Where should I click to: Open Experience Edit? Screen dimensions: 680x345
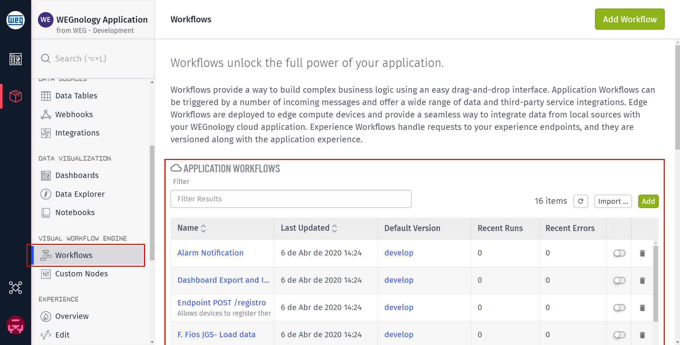[62, 335]
